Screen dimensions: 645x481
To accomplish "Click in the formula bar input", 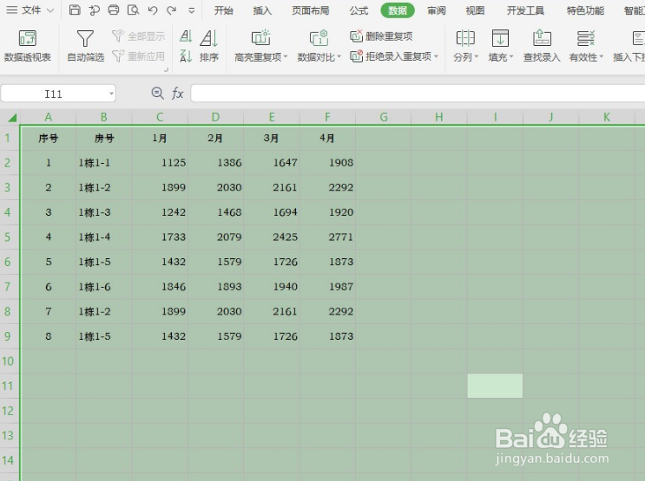I will tap(418, 94).
